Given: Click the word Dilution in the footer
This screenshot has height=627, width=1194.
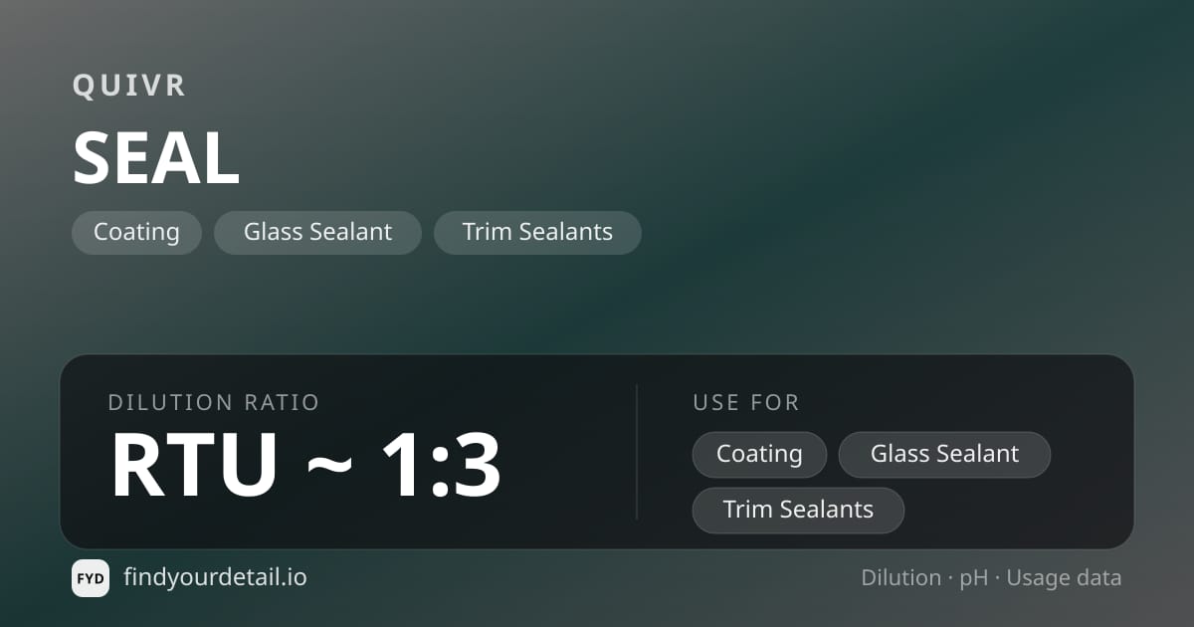Looking at the screenshot, I should [x=900, y=578].
